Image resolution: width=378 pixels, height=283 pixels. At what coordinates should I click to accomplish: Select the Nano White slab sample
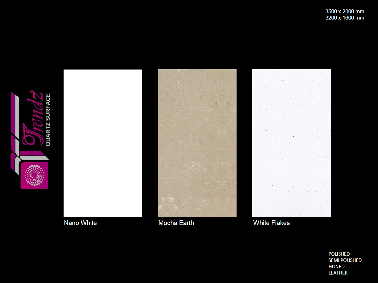tap(103, 143)
